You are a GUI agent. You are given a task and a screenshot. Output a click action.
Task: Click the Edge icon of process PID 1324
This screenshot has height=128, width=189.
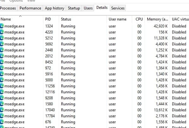pyautogui.click(x=2, y=26)
